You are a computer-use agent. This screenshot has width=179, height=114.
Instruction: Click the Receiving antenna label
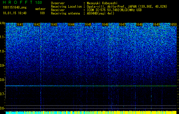[65, 13]
